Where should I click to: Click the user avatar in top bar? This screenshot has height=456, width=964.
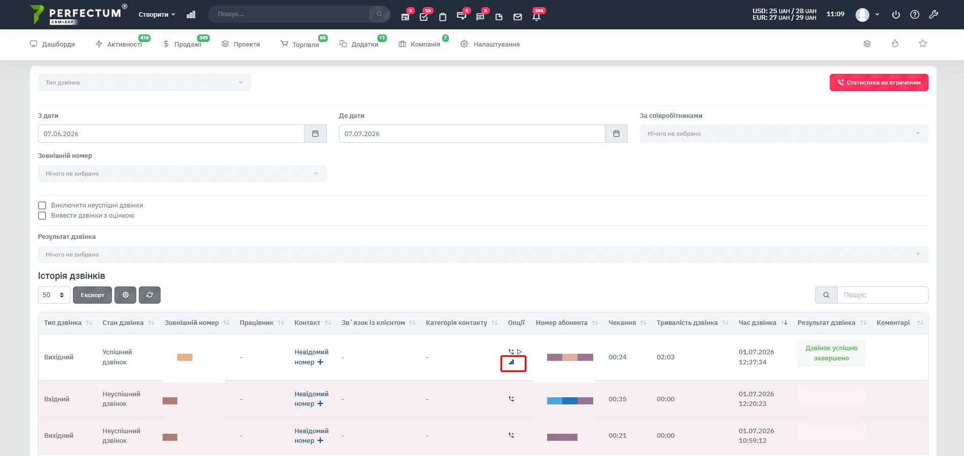[x=862, y=15]
